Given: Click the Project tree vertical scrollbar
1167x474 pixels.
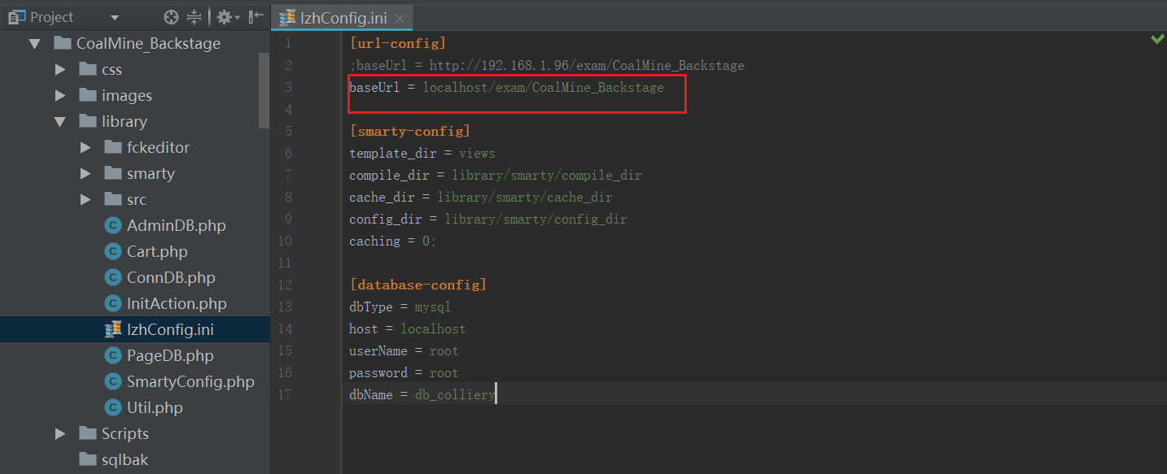Looking at the screenshot, I should (264, 89).
